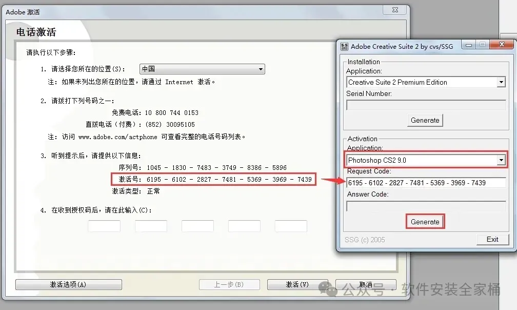The width and height of the screenshot is (517, 310).
Task: Expand the Installation Application combo box arrow
Action: (501, 82)
